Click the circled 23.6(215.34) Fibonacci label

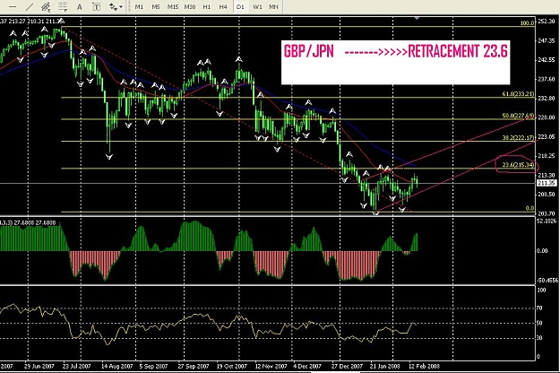coord(517,165)
